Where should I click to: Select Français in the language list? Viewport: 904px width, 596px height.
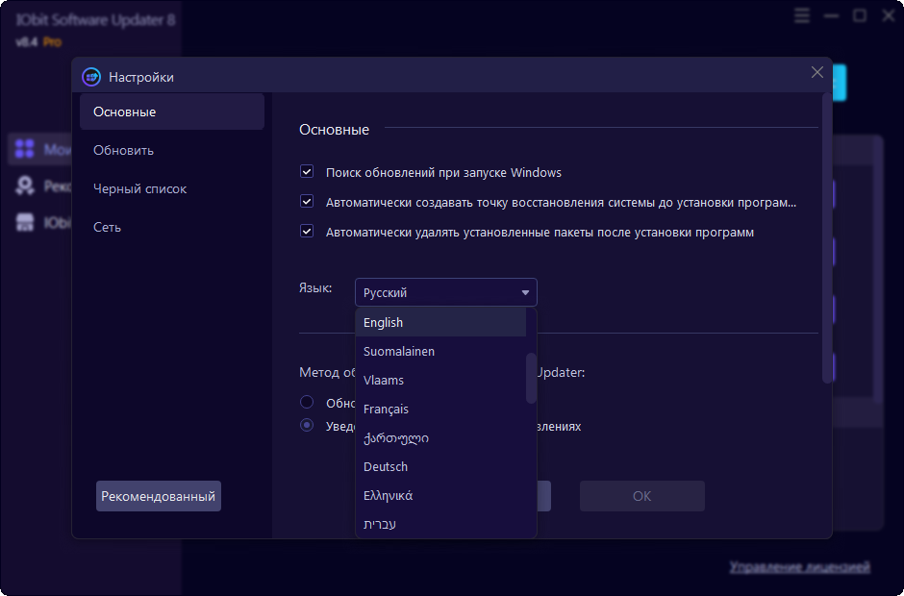coord(441,409)
